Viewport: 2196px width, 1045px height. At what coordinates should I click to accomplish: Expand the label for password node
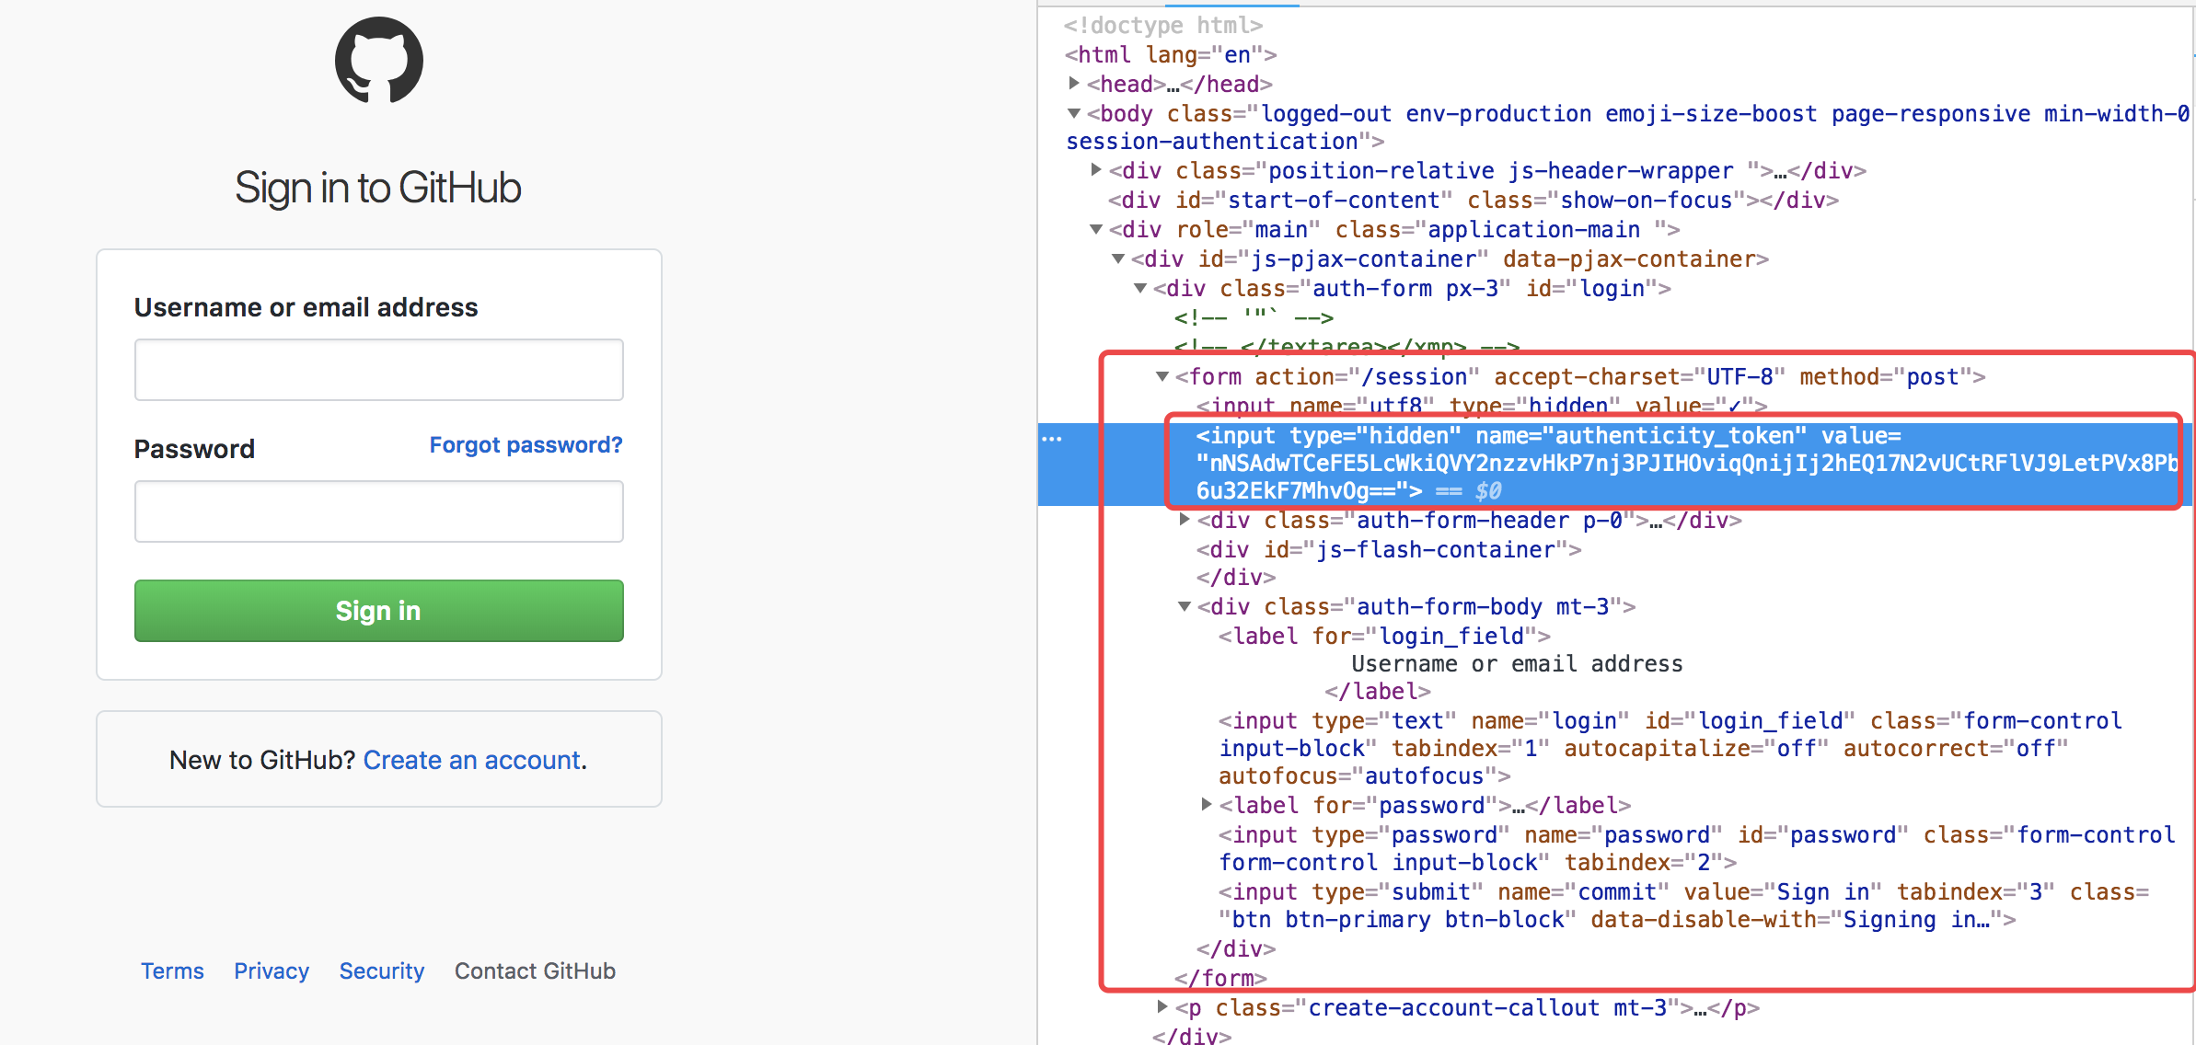coord(1207,805)
